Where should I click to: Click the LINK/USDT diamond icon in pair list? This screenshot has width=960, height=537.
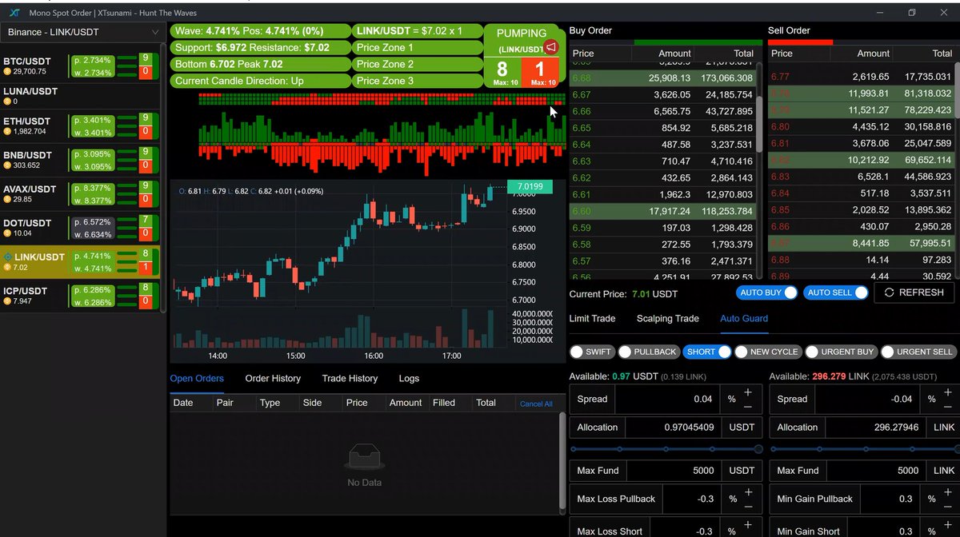(x=8, y=257)
